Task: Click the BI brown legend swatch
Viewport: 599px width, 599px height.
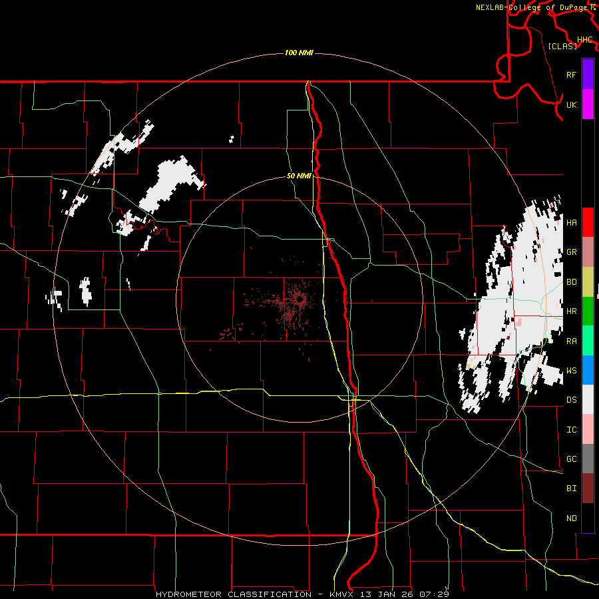Action: click(x=588, y=489)
